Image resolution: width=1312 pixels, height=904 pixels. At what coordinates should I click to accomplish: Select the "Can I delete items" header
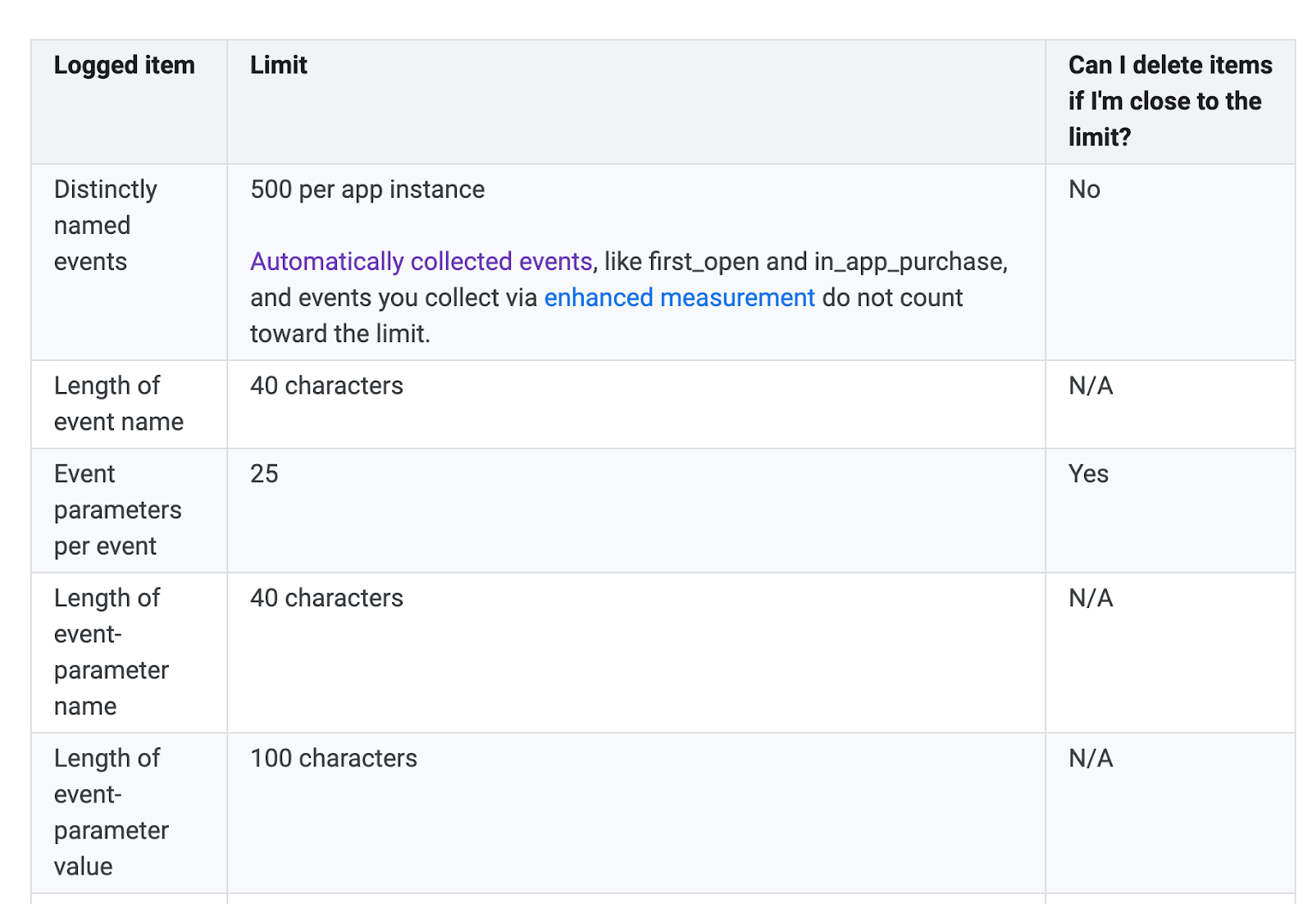tap(1169, 101)
